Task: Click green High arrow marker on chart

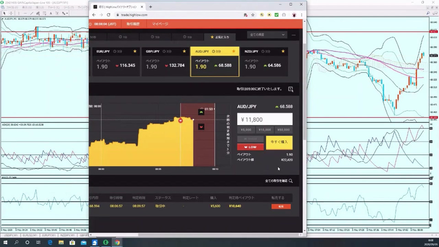Action: [201, 113]
